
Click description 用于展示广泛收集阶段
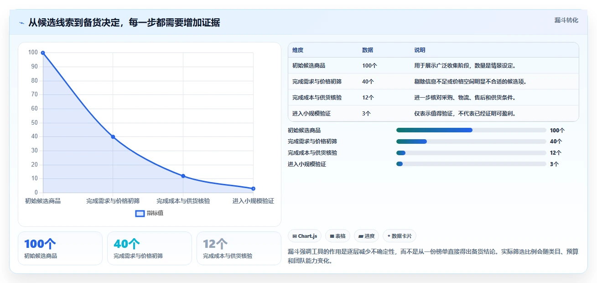(465, 66)
